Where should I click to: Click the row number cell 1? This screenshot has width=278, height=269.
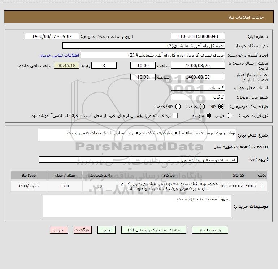coord(262,186)
